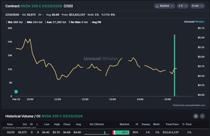Click the NVDA 205 C 03/20/2026 contract title
The height and width of the screenshot is (136, 210).
point(41,6)
